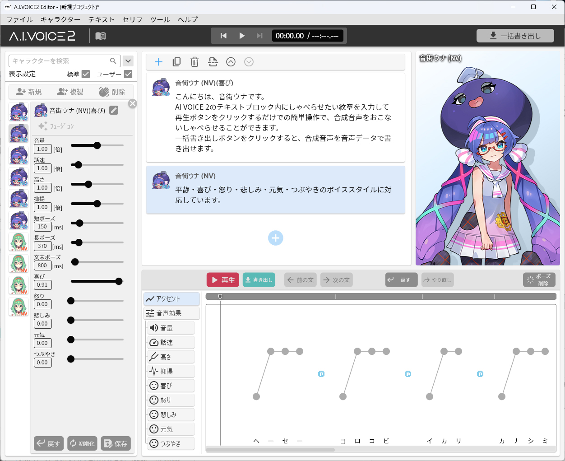Select 喜び emotion effect button
The image size is (565, 461).
pos(171,386)
